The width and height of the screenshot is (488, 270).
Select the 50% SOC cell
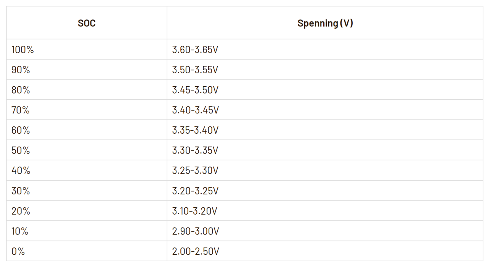click(21, 150)
